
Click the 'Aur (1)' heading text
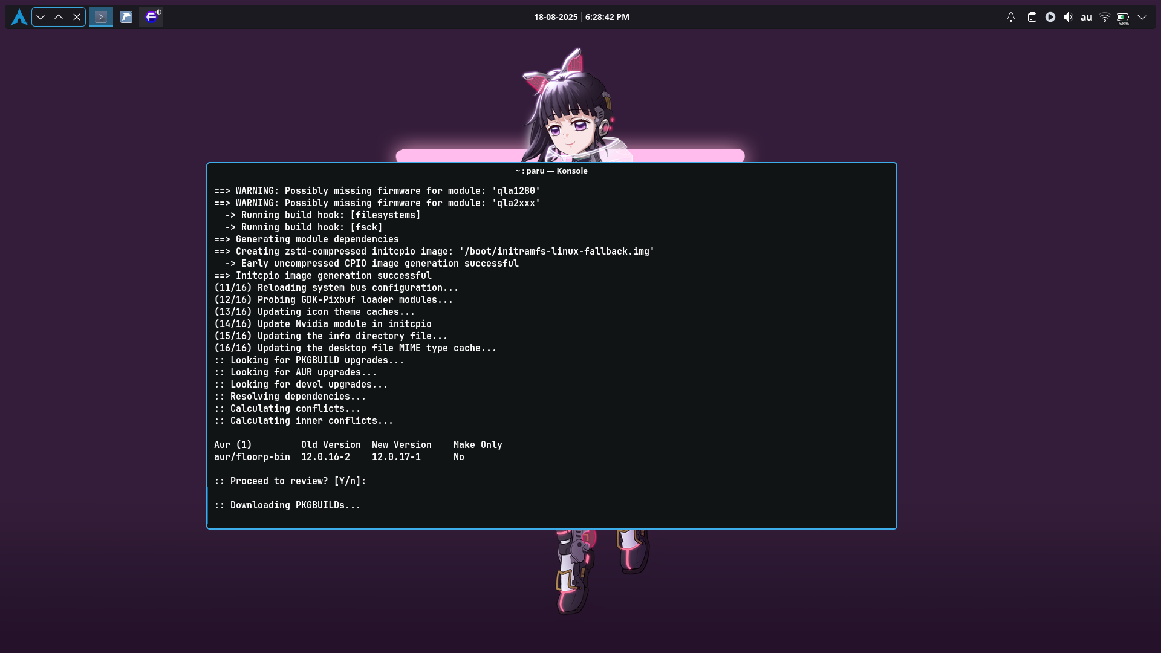(233, 445)
